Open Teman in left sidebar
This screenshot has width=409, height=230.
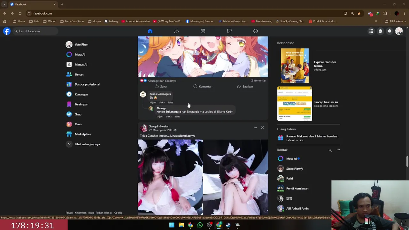[x=79, y=74]
